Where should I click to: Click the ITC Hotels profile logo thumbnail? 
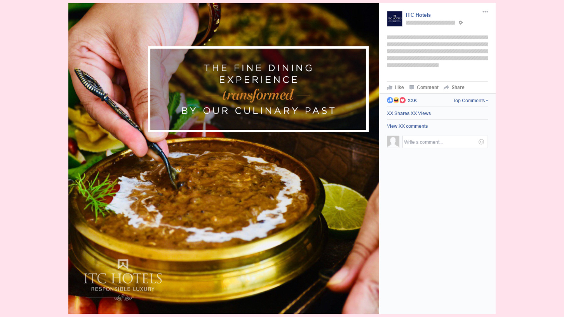point(395,19)
